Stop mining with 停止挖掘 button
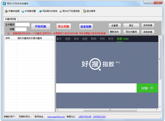 coord(64,26)
